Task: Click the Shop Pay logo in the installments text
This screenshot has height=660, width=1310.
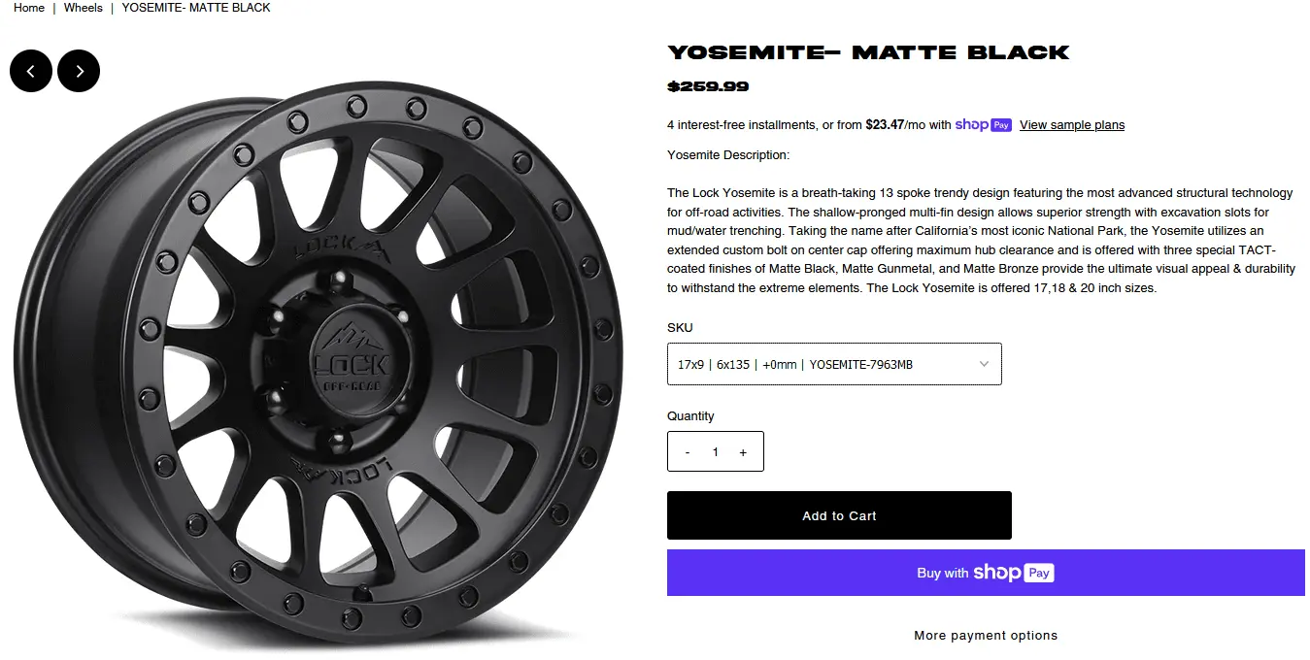Action: 984,124
